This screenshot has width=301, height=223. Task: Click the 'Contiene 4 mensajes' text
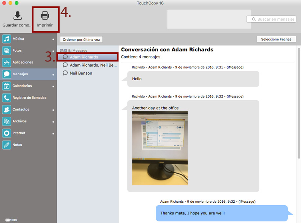click(140, 57)
